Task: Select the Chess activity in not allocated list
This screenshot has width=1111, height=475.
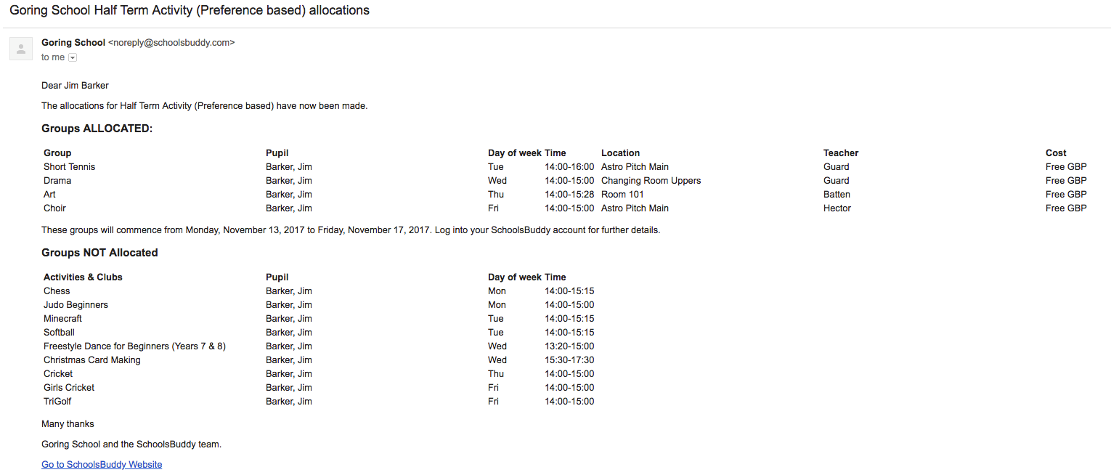Action: 57,291
